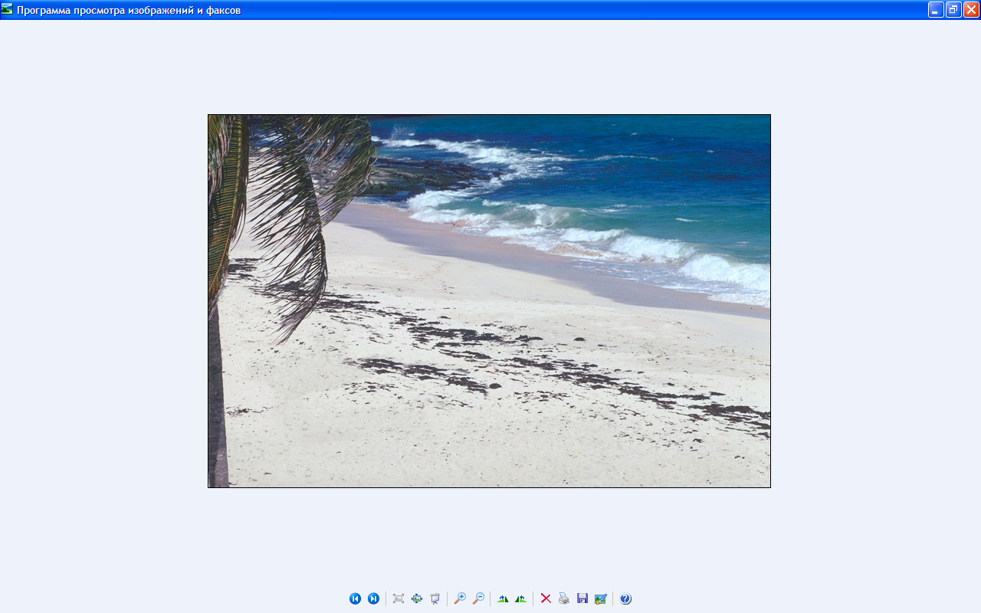Open image for editing and close the viewer
Viewport: 981px width, 613px height.
click(601, 598)
